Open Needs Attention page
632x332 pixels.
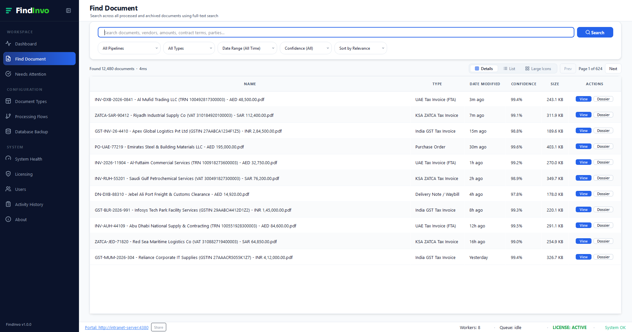click(39, 74)
